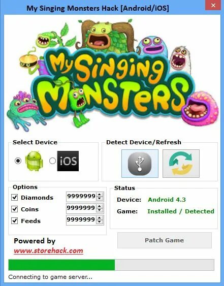Open the www.storehack.com link
Viewport: 224px width, 286px height.
[48, 251]
